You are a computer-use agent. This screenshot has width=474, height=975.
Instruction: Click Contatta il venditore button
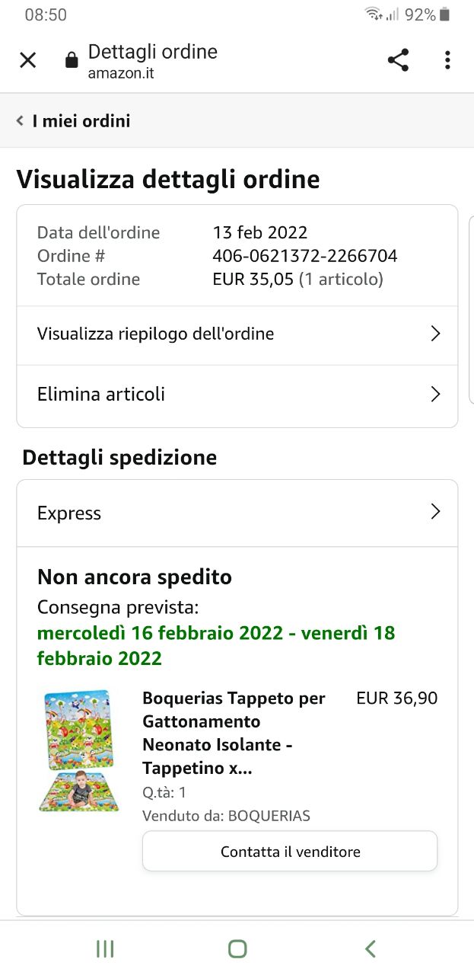click(290, 852)
